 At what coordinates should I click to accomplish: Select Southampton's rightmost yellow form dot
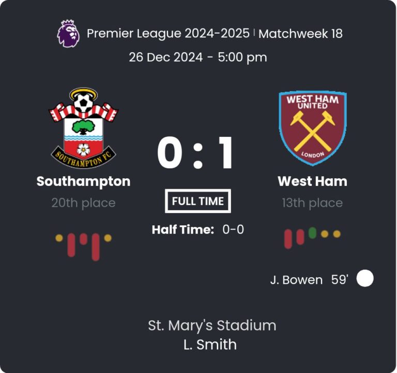tap(108, 238)
